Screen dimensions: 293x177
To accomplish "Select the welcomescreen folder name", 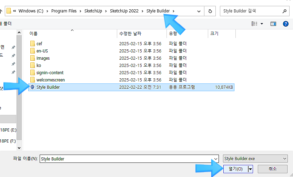I will 51,80.
